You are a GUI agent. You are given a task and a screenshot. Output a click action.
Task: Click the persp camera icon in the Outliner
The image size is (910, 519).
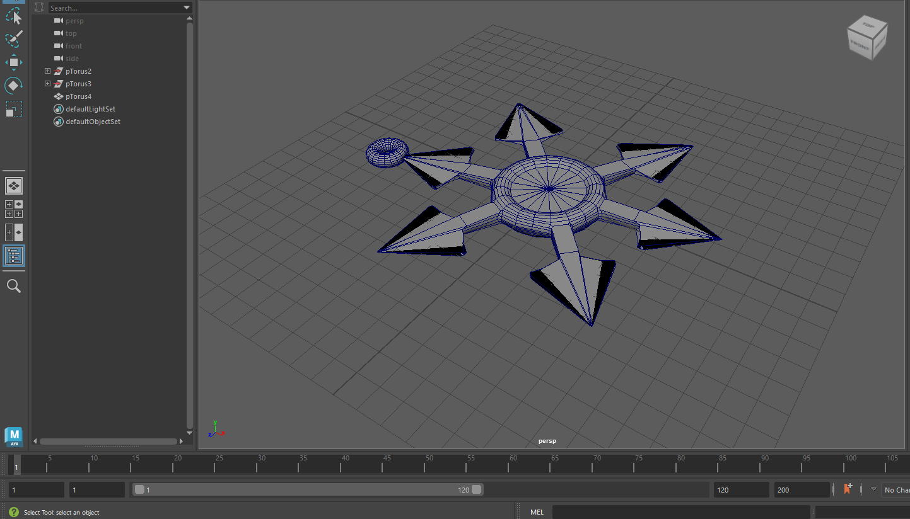57,21
